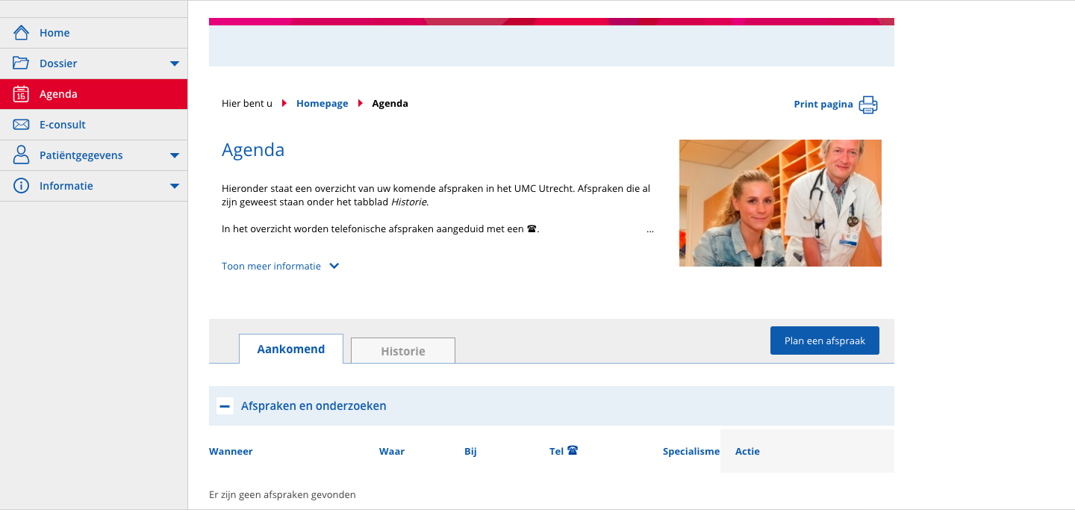Screen dimensions: 1075x510
Task: Click the printer icon
Action: (867, 105)
